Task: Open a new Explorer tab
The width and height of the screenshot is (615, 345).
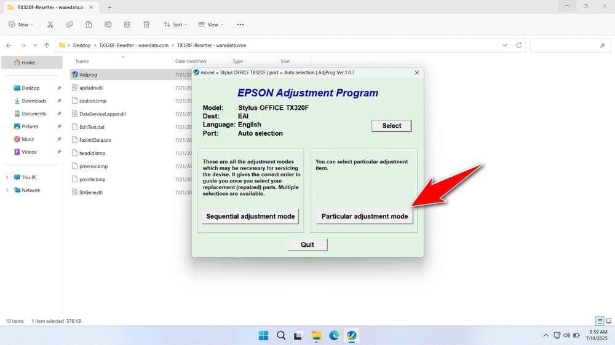Action: click(x=109, y=7)
